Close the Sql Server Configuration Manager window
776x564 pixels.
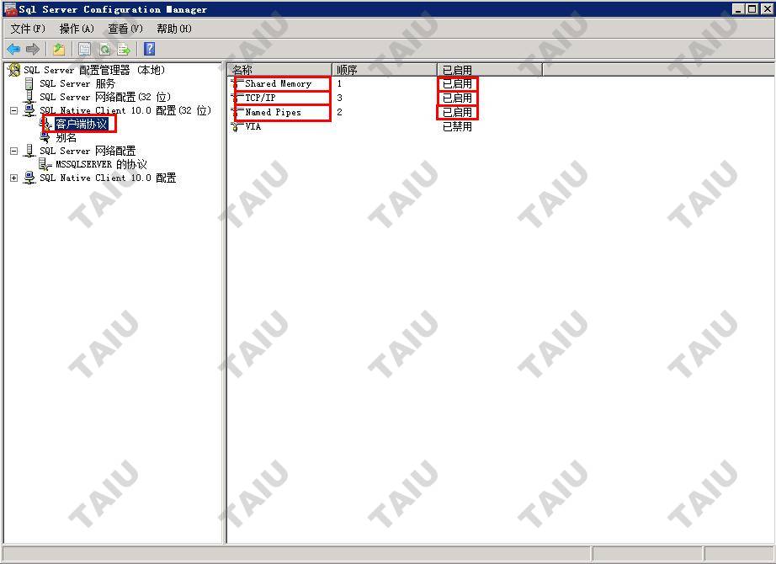[766, 9]
